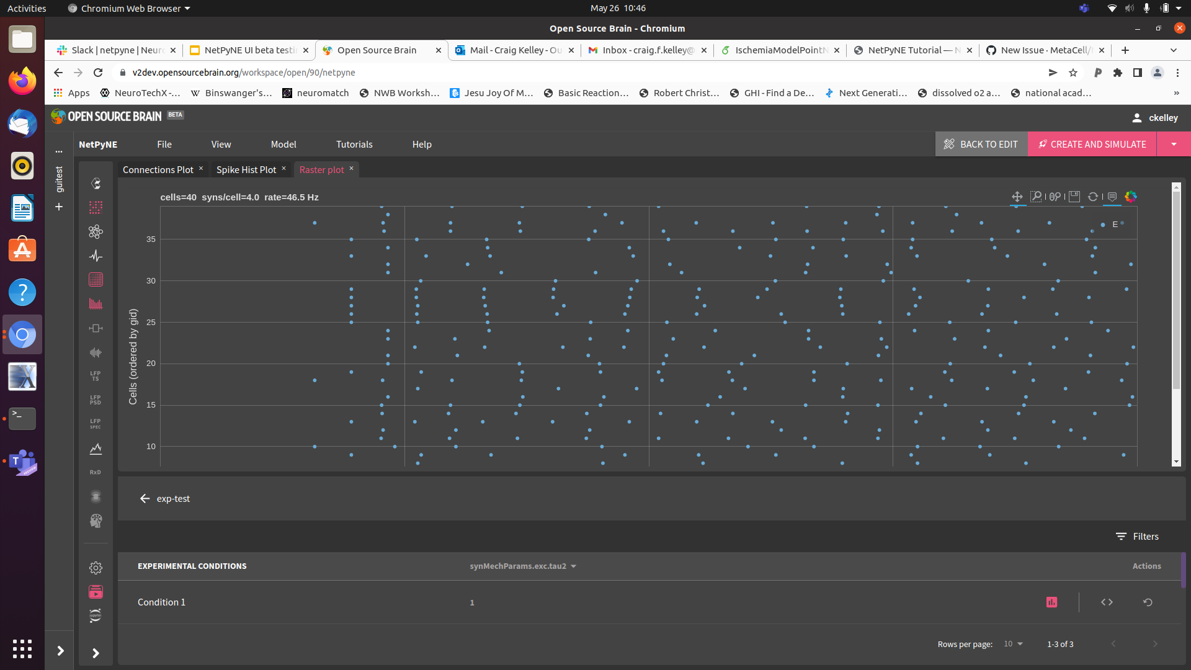This screenshot has width=1191, height=670.
Task: Expand the Create and Simulate dropdown arrow
Action: coord(1174,144)
